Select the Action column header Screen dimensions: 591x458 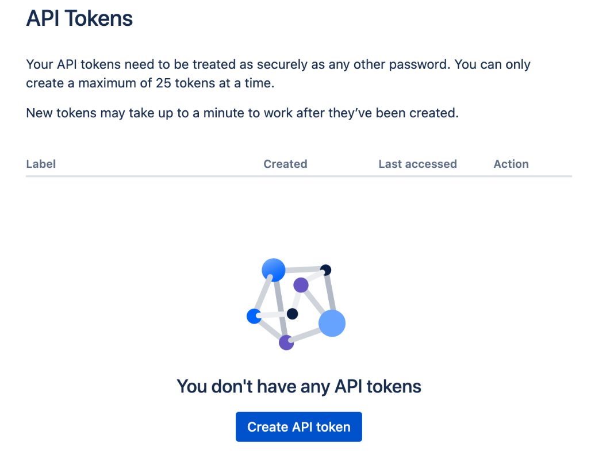point(511,164)
